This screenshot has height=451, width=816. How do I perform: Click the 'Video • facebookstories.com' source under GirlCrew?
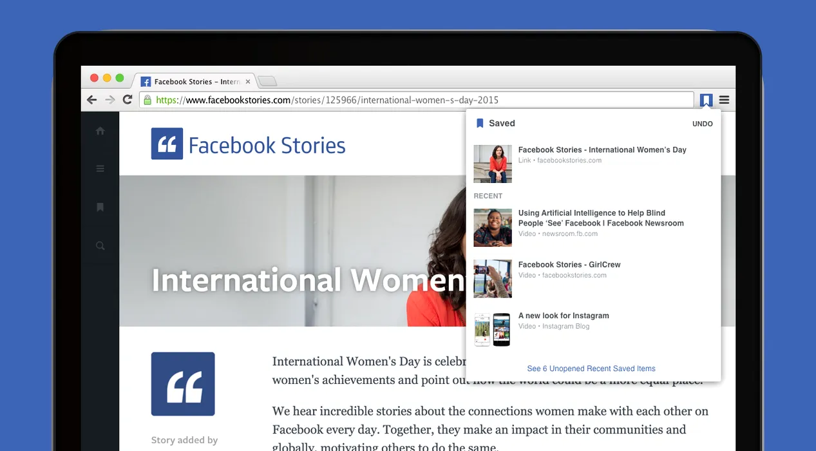click(562, 275)
